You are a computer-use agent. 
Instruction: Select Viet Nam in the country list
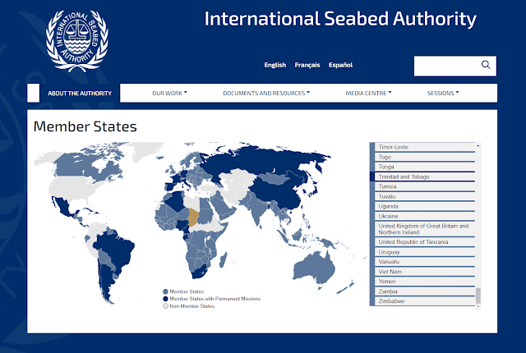tap(425, 272)
